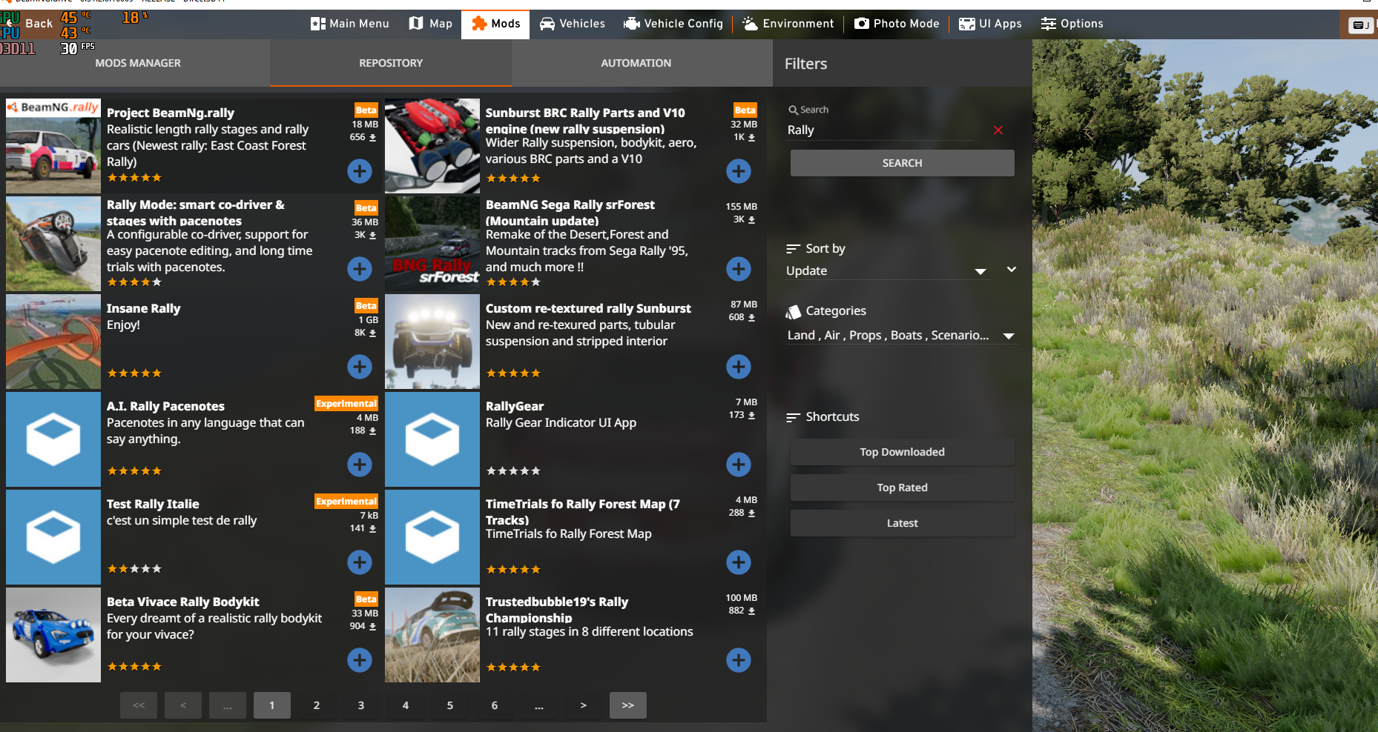This screenshot has width=1378, height=732.
Task: Subscribe to Rally Mode smart co-driver mod
Action: tap(360, 269)
